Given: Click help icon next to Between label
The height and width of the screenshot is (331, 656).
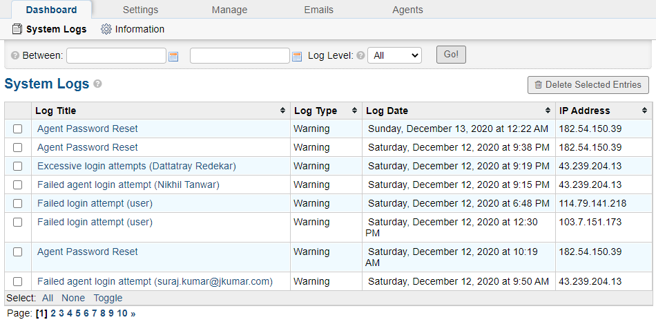Looking at the screenshot, I should tap(15, 55).
